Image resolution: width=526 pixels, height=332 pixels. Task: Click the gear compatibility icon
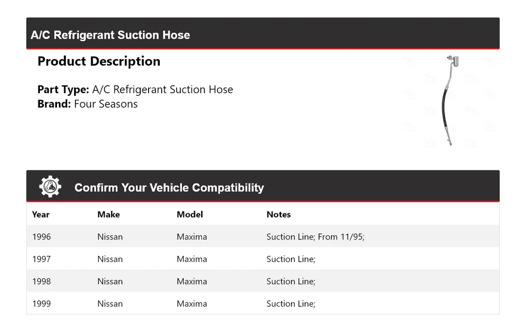[x=50, y=187]
